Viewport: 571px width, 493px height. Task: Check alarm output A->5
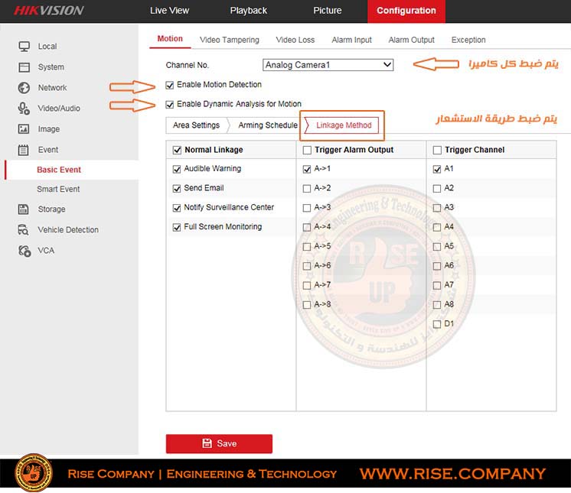pos(307,246)
